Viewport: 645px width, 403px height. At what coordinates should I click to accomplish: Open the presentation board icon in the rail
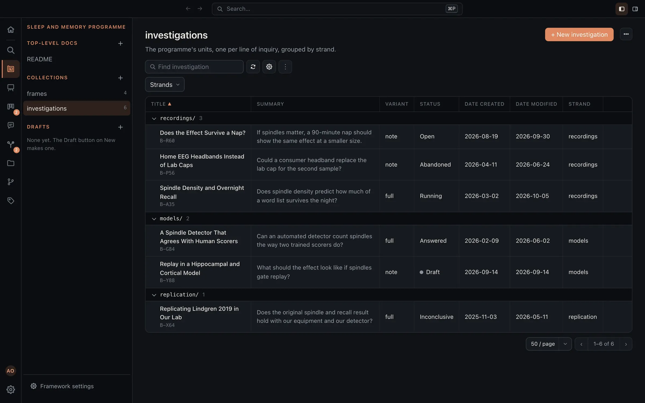pyautogui.click(x=10, y=88)
